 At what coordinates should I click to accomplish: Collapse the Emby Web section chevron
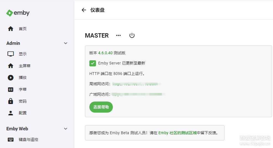tap(66, 129)
